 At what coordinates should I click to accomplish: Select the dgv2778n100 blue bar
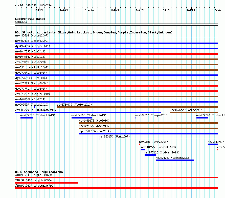pos(148,134)
